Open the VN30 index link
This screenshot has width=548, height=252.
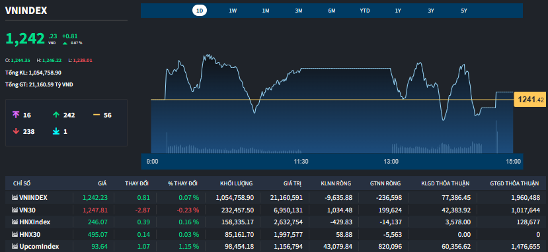coord(27,210)
